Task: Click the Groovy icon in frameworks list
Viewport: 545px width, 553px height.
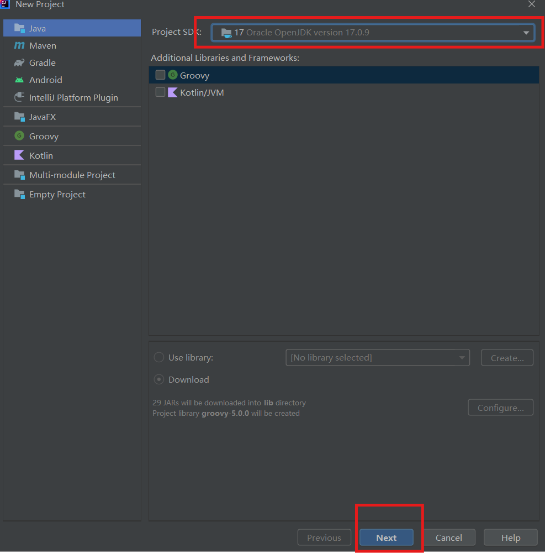Action: click(x=172, y=75)
